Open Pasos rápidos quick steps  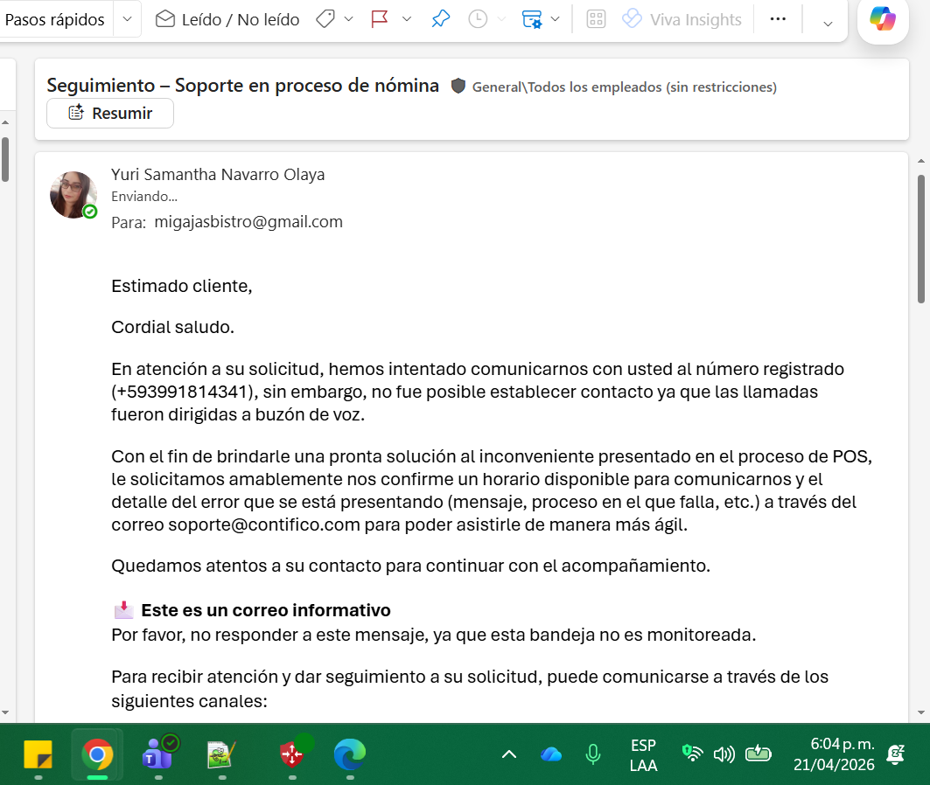pyautogui.click(x=54, y=19)
